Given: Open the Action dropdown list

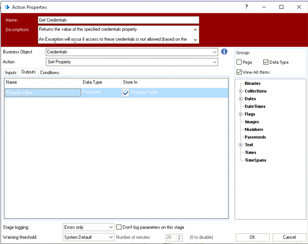Looking at the screenshot, I should [215, 62].
